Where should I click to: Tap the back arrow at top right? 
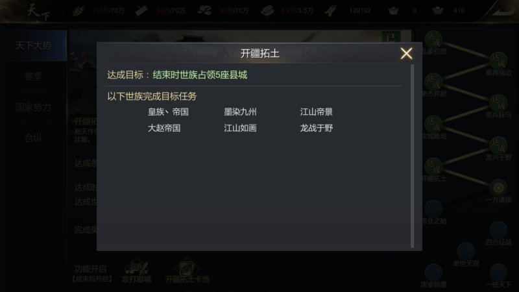502,10
